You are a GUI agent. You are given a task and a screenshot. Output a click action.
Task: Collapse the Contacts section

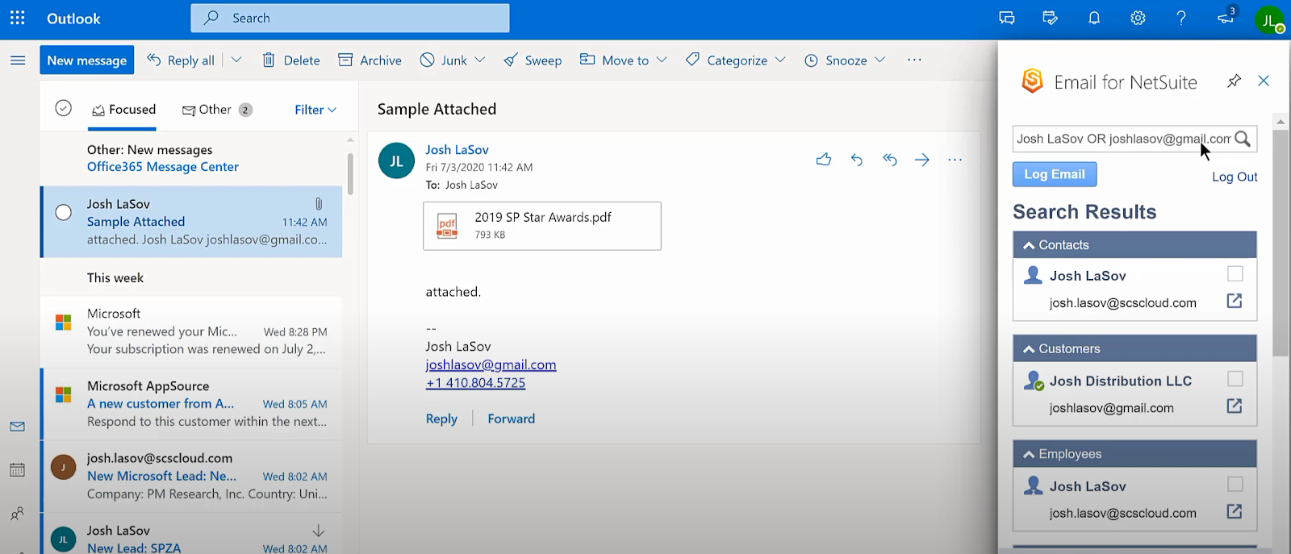tap(1029, 245)
